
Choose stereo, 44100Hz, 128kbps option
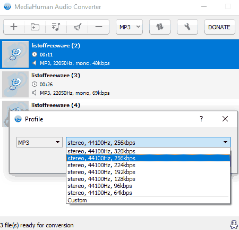[x=148, y=179]
